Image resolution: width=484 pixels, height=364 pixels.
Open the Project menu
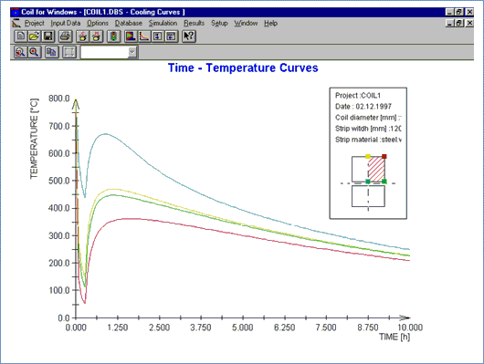35,23
